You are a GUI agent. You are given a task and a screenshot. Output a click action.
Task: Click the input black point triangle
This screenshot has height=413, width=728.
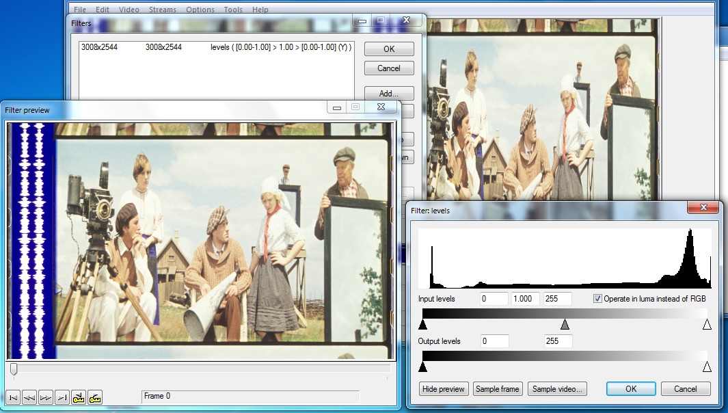(423, 324)
